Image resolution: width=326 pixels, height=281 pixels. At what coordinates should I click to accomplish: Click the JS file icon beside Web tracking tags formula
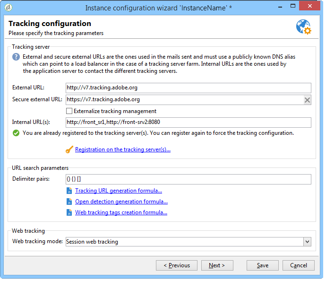tap(69, 212)
